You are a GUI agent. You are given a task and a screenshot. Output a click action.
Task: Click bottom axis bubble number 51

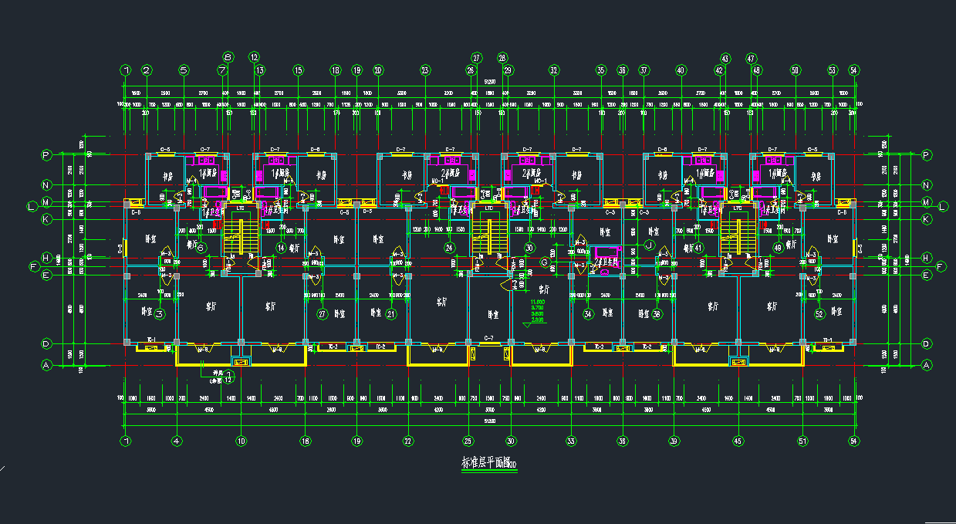(x=802, y=441)
